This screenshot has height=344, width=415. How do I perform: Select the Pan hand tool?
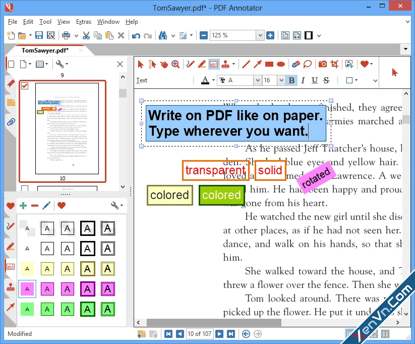[x=164, y=64]
